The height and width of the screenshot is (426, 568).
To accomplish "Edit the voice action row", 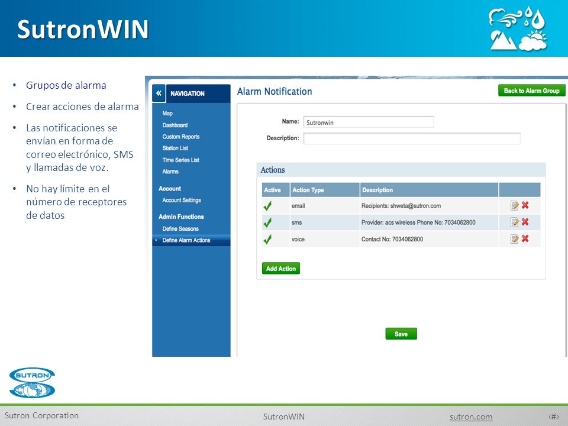I will click(x=514, y=238).
